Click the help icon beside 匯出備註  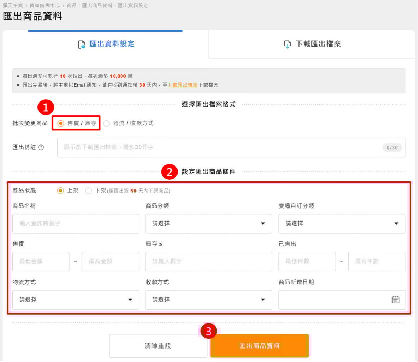41,147
